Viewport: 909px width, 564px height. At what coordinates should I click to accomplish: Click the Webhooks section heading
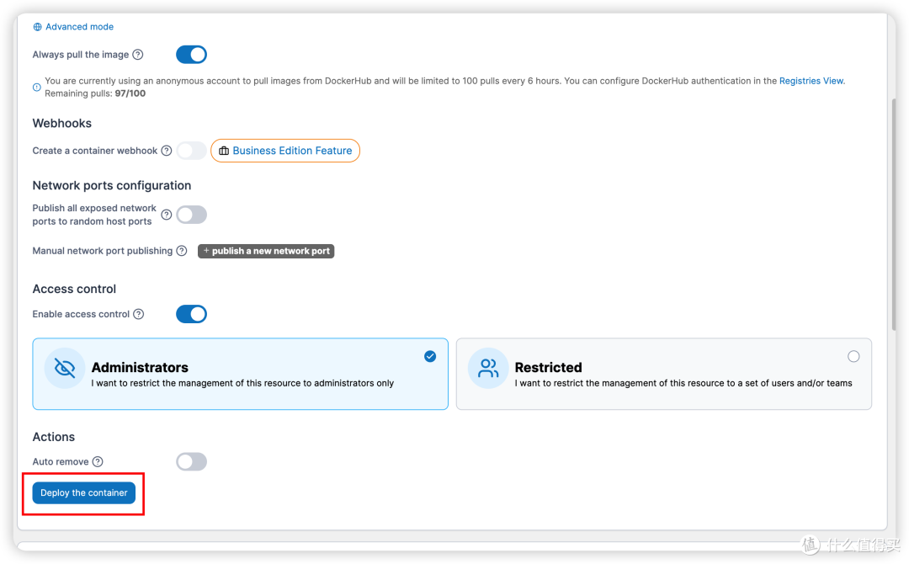(62, 124)
